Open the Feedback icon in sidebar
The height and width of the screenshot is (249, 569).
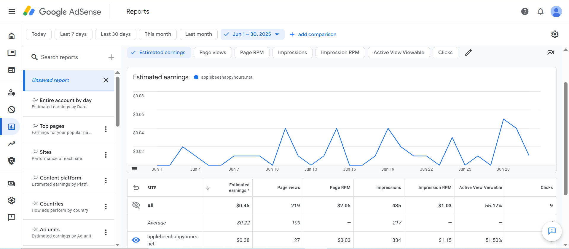(x=12, y=218)
